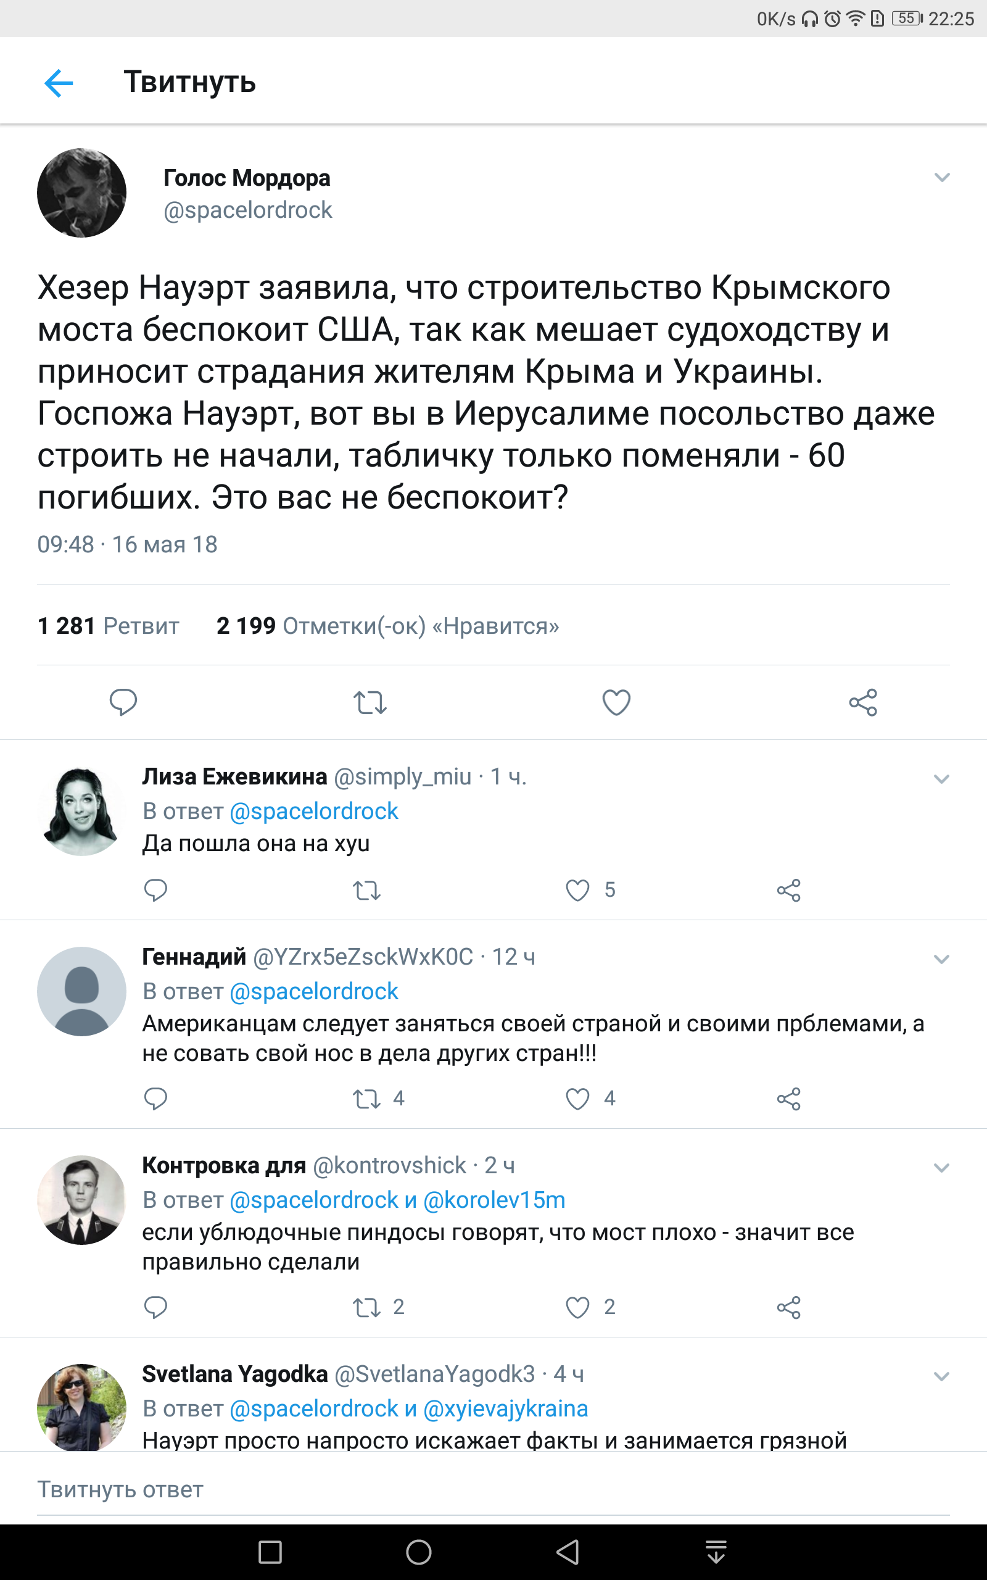Retweet Контровка для's reply
The height and width of the screenshot is (1580, 987).
367,1307
